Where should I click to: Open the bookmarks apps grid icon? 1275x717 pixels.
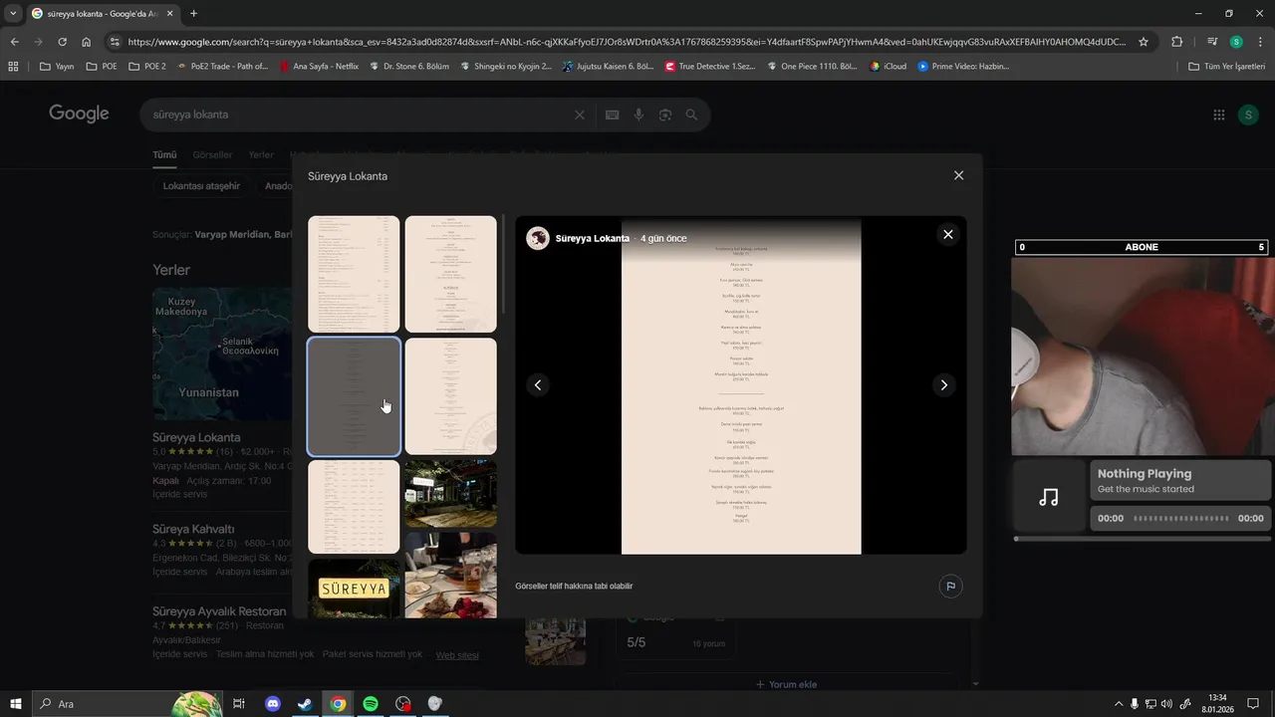pyautogui.click(x=13, y=67)
